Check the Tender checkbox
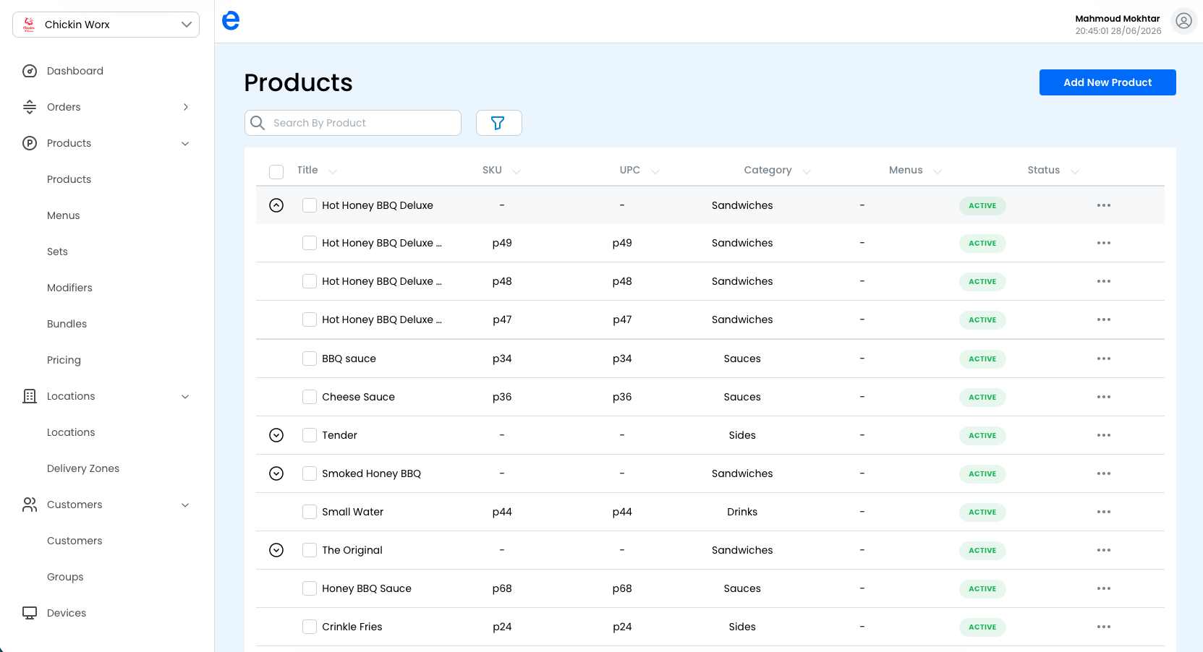Screen dimensions: 1203x652 (310, 435)
